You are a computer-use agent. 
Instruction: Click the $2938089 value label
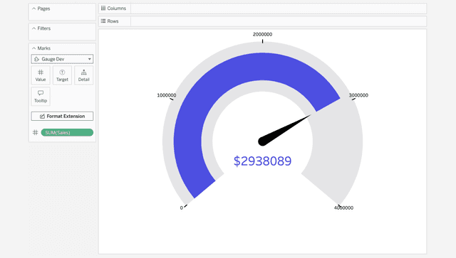click(262, 161)
